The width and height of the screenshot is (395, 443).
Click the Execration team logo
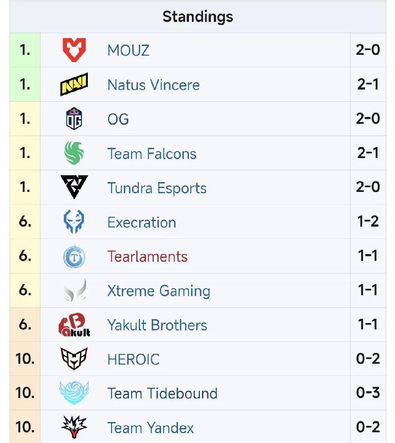74,222
